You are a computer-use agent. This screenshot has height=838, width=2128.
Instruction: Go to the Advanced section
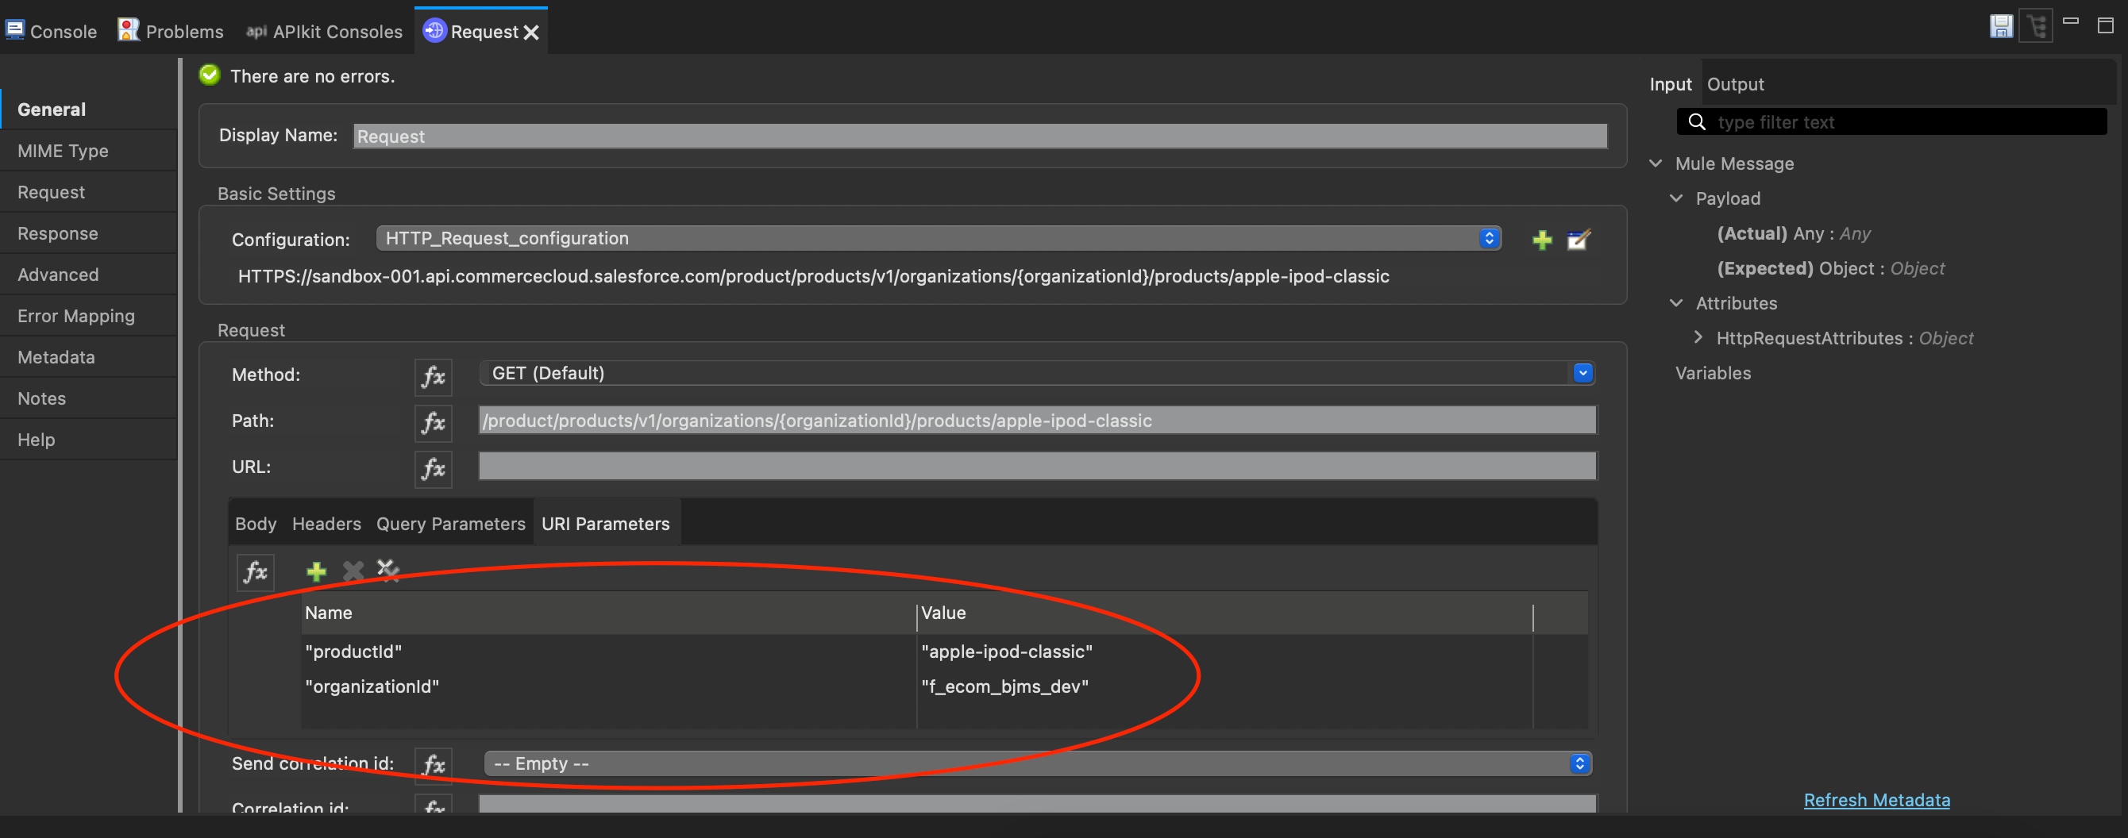(x=89, y=274)
